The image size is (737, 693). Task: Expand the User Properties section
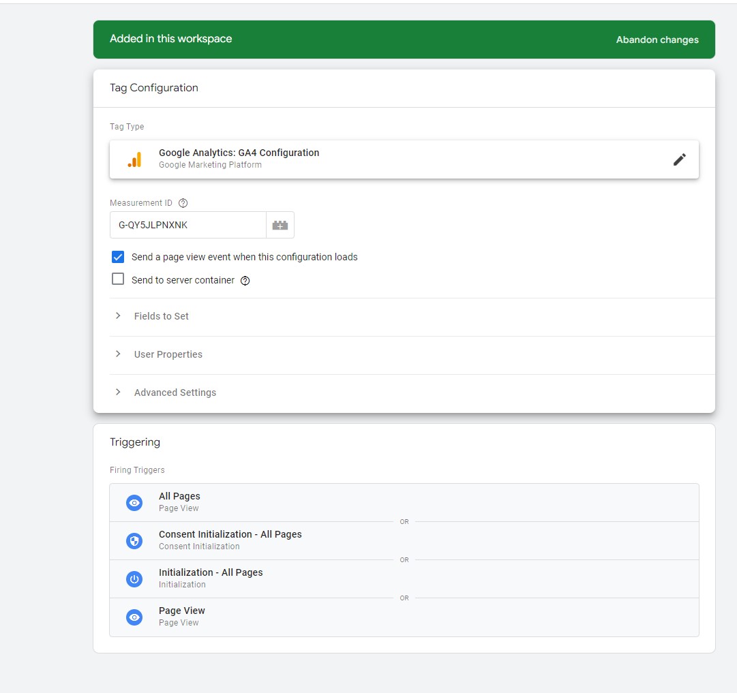[x=168, y=354]
